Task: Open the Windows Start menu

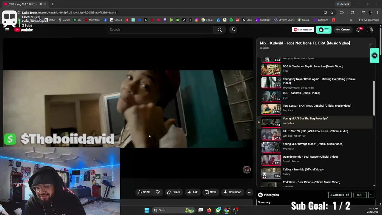Action: pos(147,210)
